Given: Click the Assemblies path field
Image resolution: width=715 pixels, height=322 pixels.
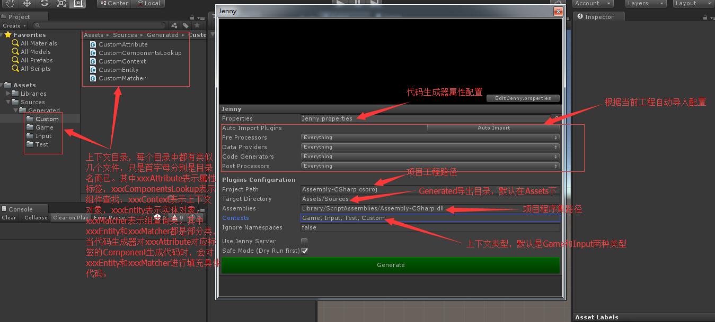Looking at the screenshot, I should pyautogui.click(x=430, y=208).
